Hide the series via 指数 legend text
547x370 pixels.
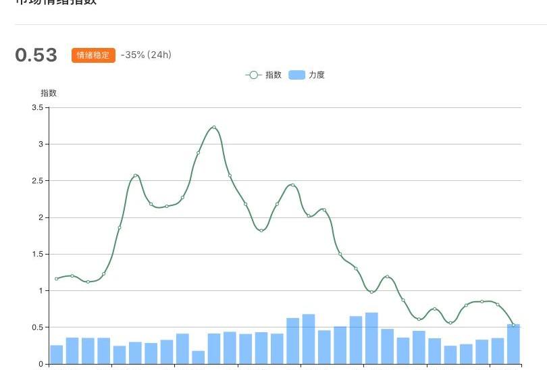273,75
